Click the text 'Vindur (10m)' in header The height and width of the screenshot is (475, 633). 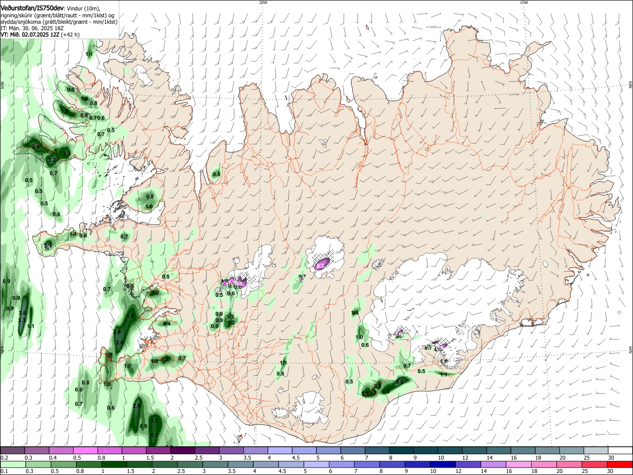[x=83, y=8]
